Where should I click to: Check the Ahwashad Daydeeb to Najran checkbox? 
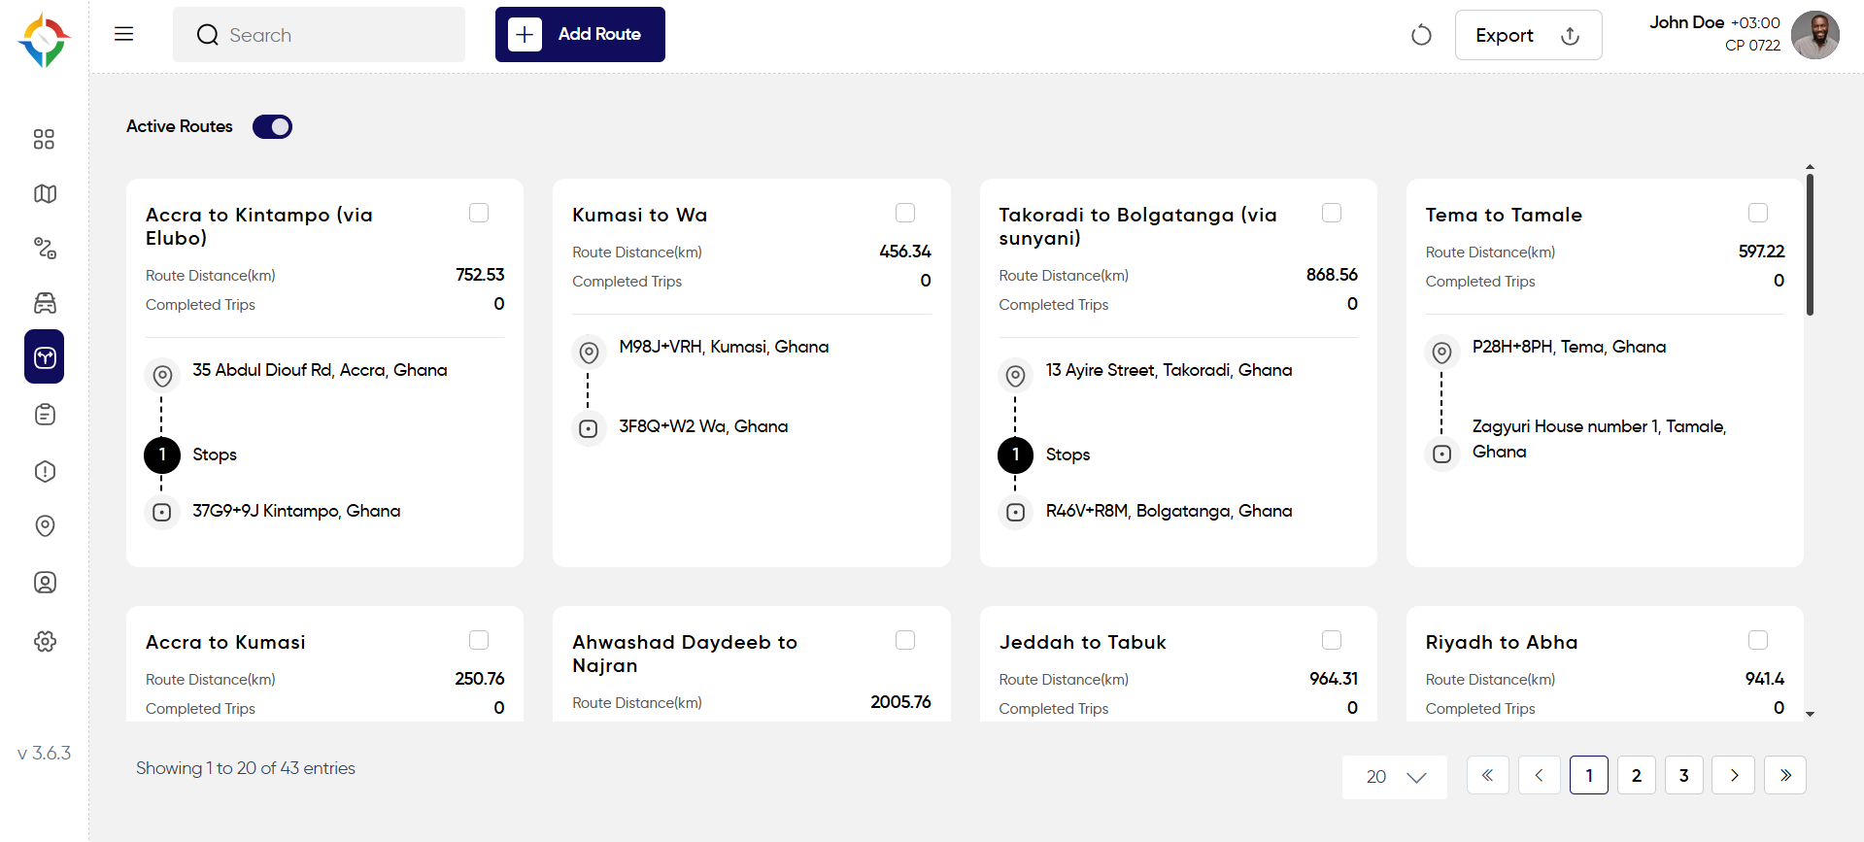tap(905, 640)
